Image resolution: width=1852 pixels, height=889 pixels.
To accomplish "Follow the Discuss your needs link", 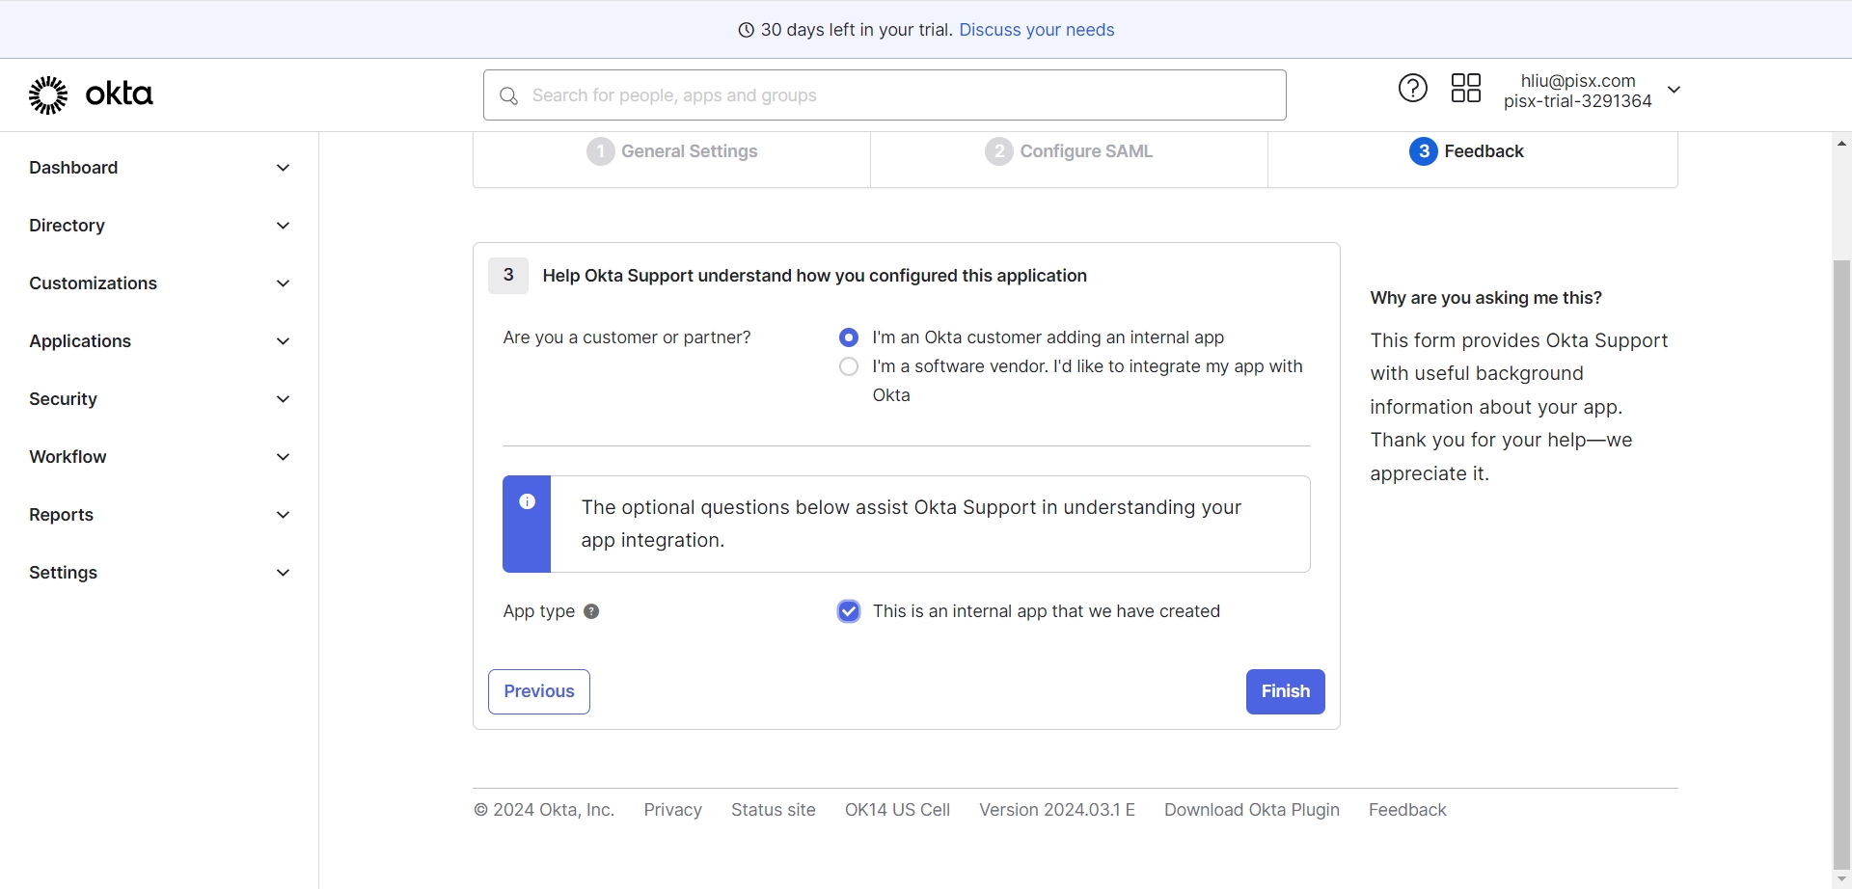I will [x=1036, y=30].
